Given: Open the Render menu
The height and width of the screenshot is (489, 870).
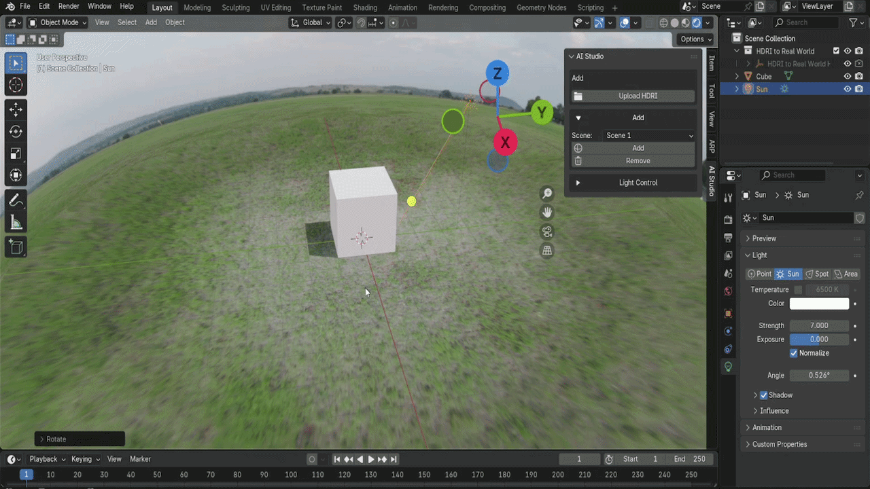Looking at the screenshot, I should (69, 6).
